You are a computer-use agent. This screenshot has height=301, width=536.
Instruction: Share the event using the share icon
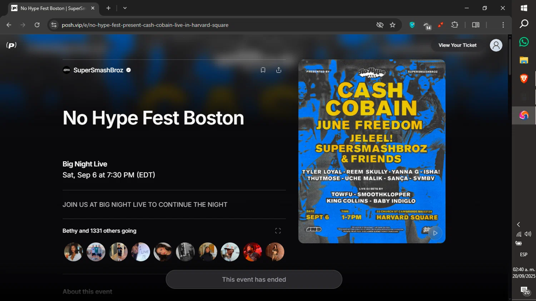279,70
